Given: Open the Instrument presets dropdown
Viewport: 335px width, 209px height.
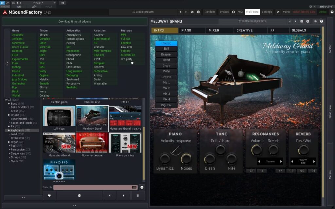Looking at the screenshot, I should coord(254,21).
